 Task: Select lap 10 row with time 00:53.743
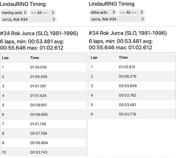(44, 152)
